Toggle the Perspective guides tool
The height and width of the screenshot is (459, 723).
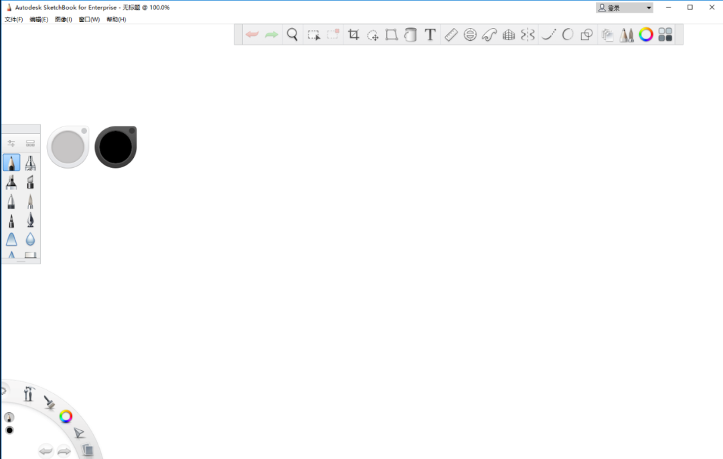click(x=509, y=35)
